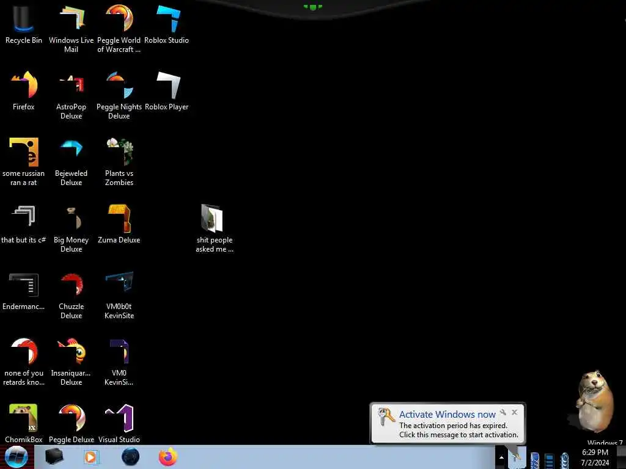Click 'activation period has expired' message text
The width and height of the screenshot is (626, 469).
(x=453, y=426)
